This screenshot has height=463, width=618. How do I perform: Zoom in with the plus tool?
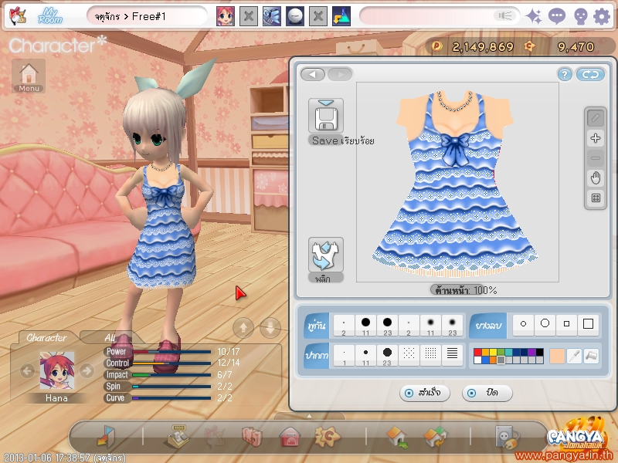[595, 138]
